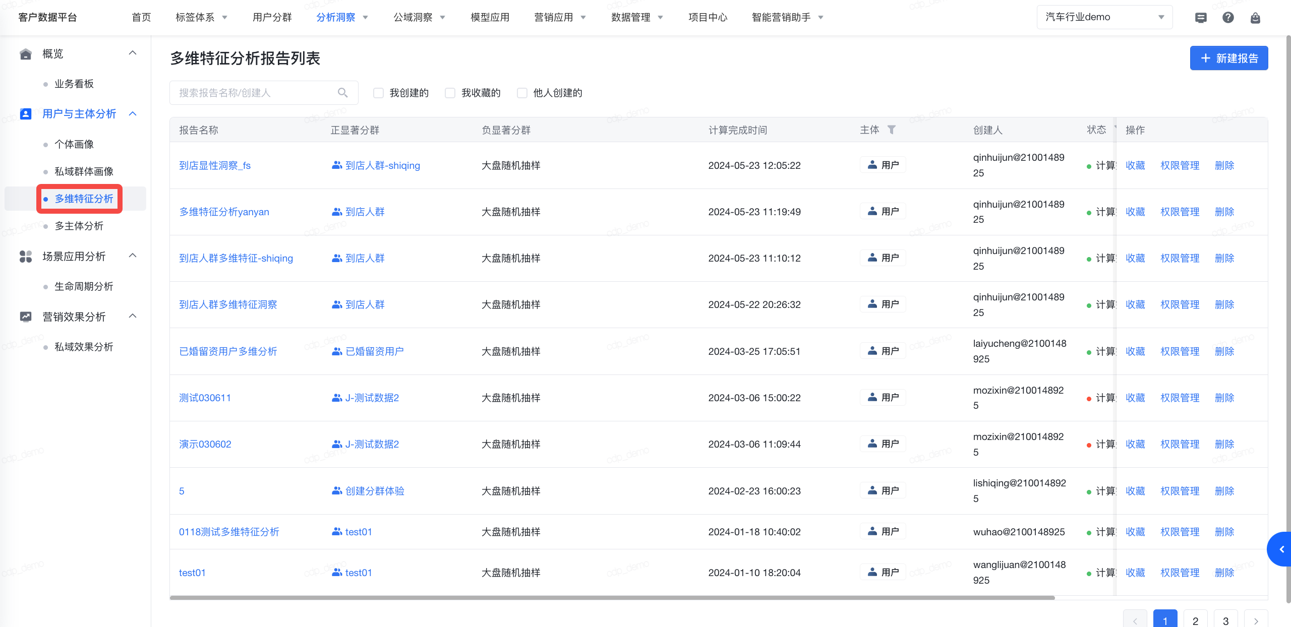1291x627 pixels.
Task: Click the report search input field
Action: click(264, 93)
